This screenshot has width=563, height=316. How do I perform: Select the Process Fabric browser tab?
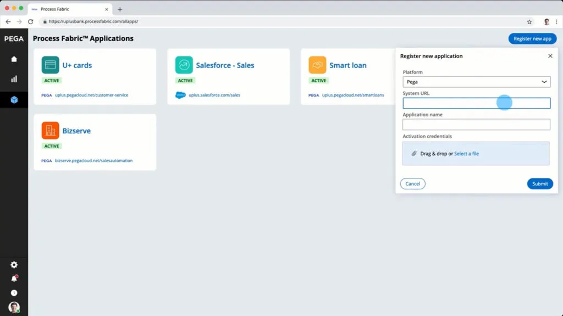coord(70,9)
